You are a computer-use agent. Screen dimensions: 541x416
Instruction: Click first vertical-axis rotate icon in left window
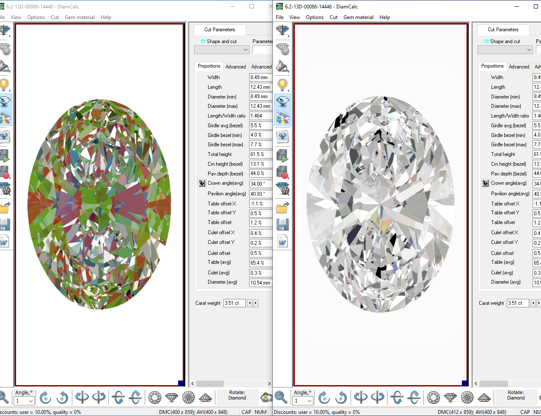pos(82,397)
